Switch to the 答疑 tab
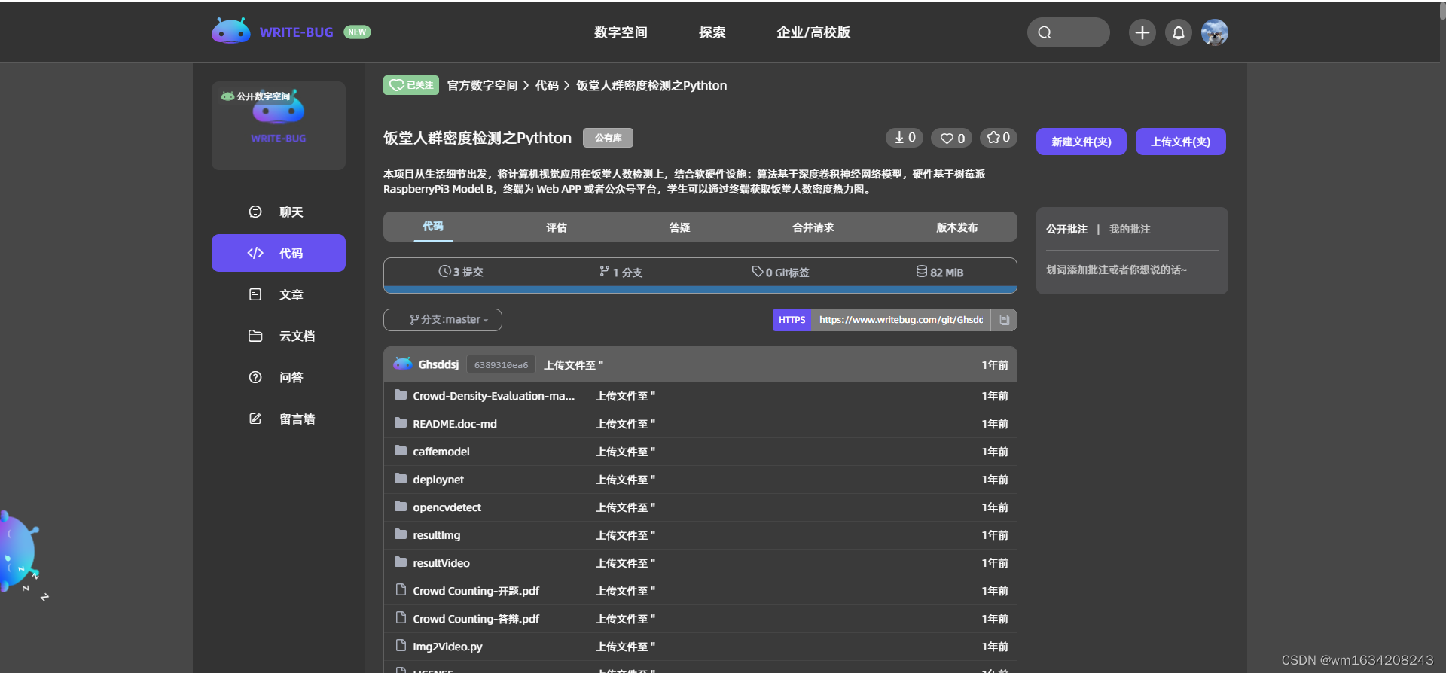This screenshot has height=673, width=1446. point(680,227)
